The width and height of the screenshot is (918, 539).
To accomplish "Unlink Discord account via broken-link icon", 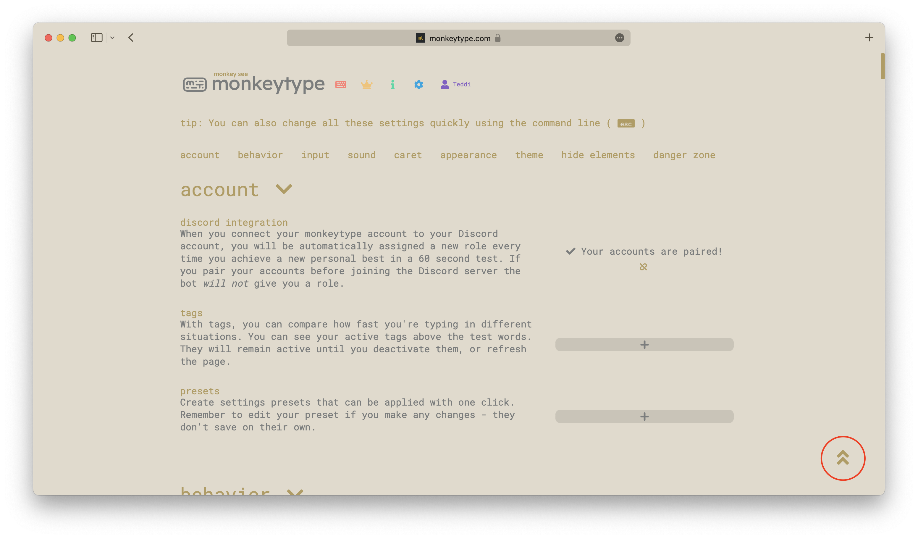I will tap(643, 267).
